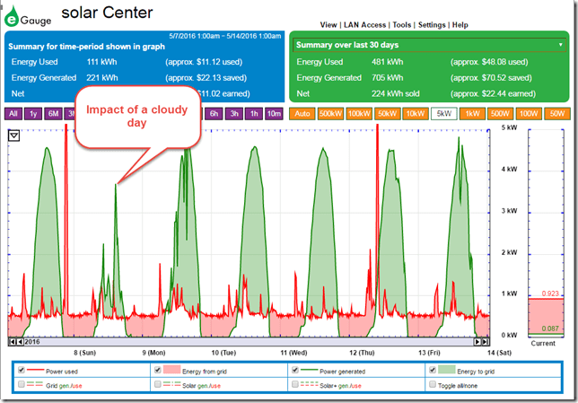Open the Tools menu
Image resolution: width=578 pixels, height=403 pixels.
[401, 25]
